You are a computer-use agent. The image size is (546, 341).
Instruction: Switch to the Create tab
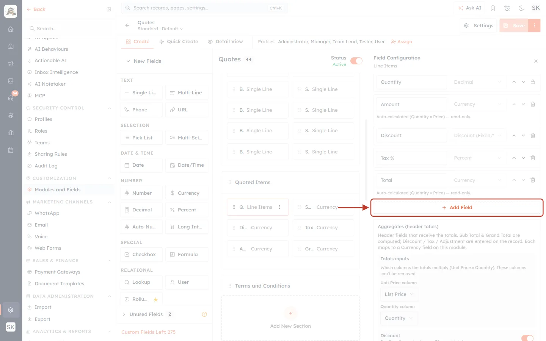coord(138,42)
